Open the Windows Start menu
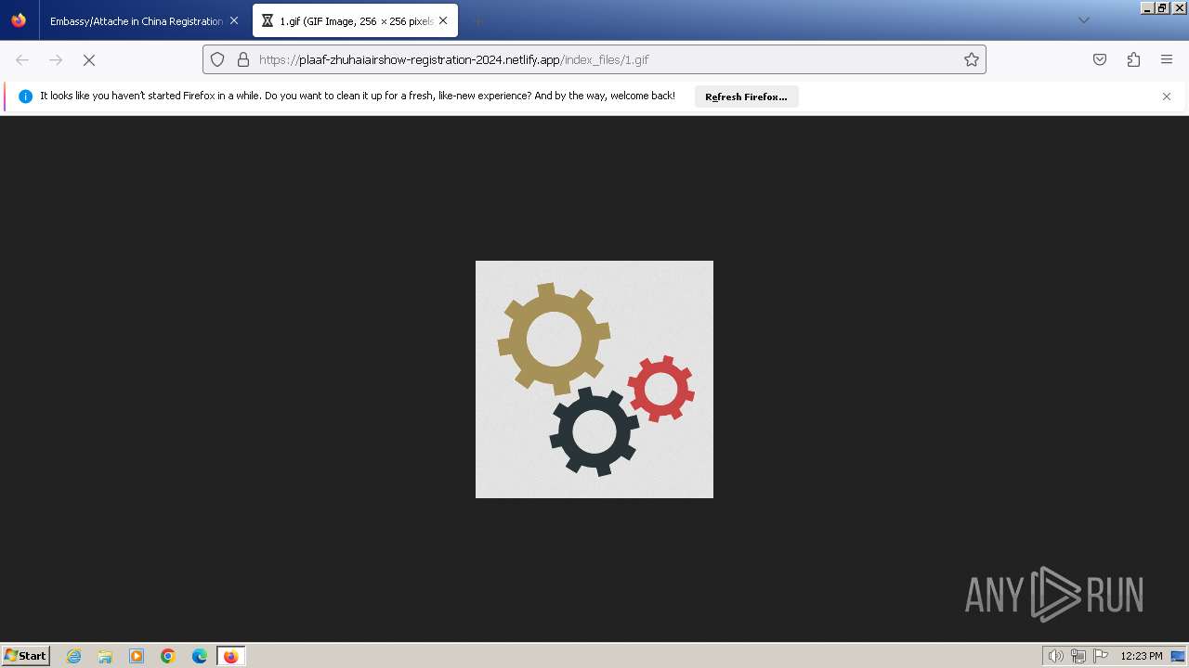 [26, 656]
